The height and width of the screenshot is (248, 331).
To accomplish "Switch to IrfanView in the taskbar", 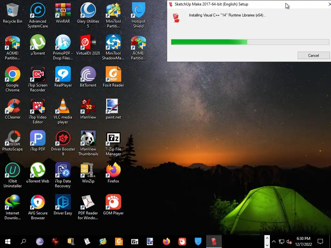I will 56,242.
